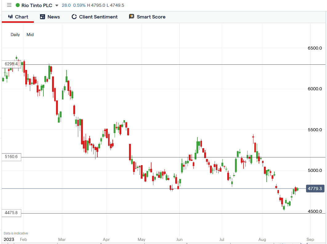The height and width of the screenshot is (244, 327).
Task: Click the current price tag 4779.3
Action: 315,189
